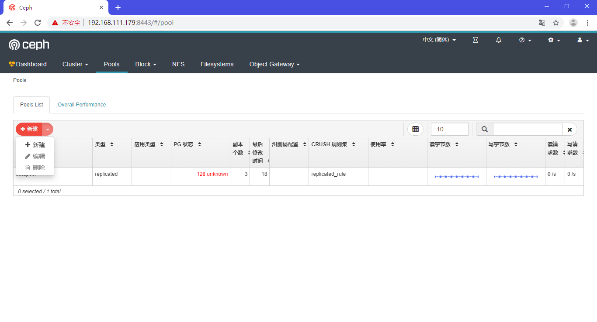The height and width of the screenshot is (322, 597).
Task: Click the 不安全 security warning
Action: click(66, 23)
